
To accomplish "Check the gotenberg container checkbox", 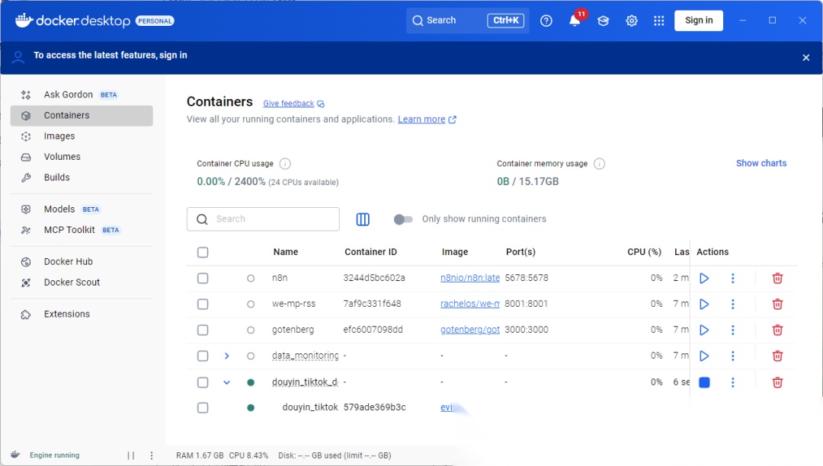I will 203,330.
